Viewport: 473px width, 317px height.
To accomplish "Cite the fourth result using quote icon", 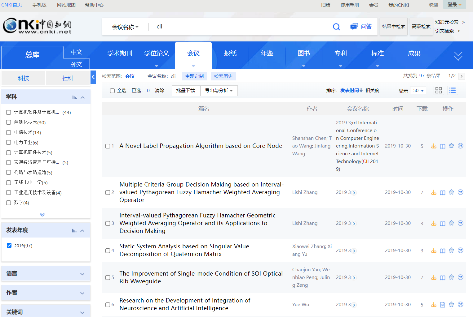I will point(460,250).
